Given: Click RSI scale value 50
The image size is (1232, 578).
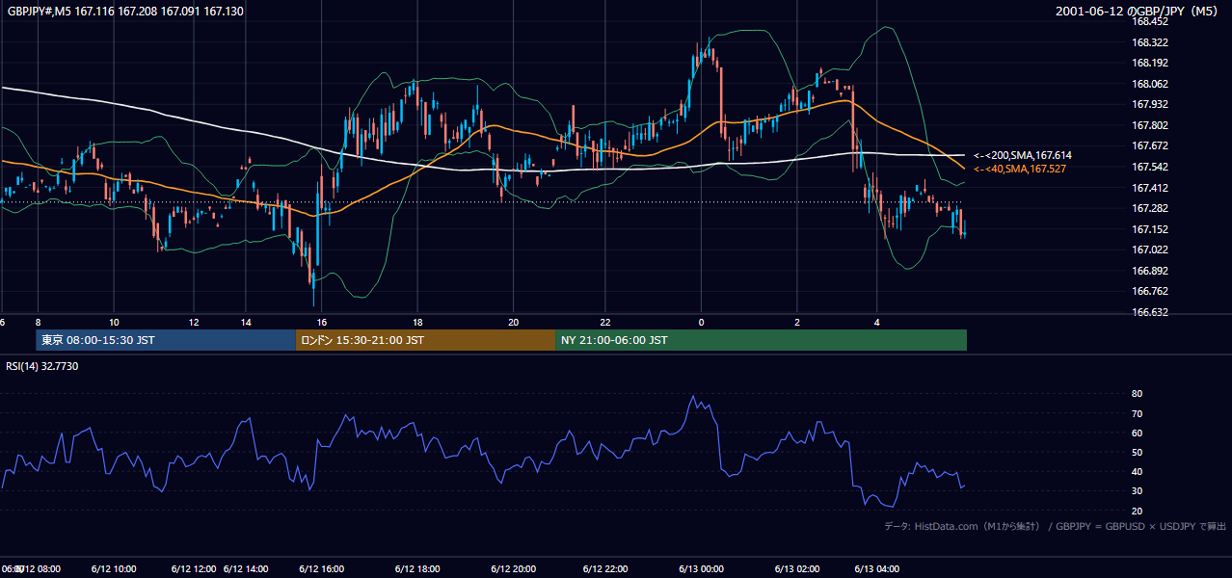Looking at the screenshot, I should [1137, 452].
